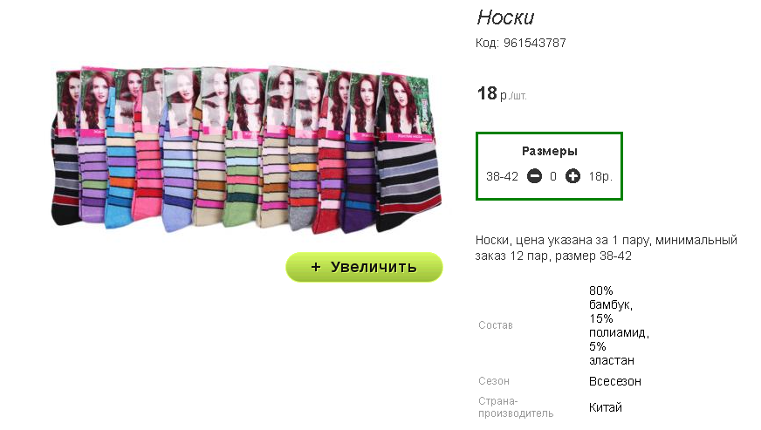The height and width of the screenshot is (430, 761).
Task: Click the green Увеличить button
Action: pyautogui.click(x=364, y=267)
